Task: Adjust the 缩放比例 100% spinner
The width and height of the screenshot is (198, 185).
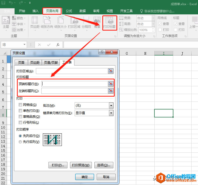Action: pyautogui.click(x=153, y=30)
